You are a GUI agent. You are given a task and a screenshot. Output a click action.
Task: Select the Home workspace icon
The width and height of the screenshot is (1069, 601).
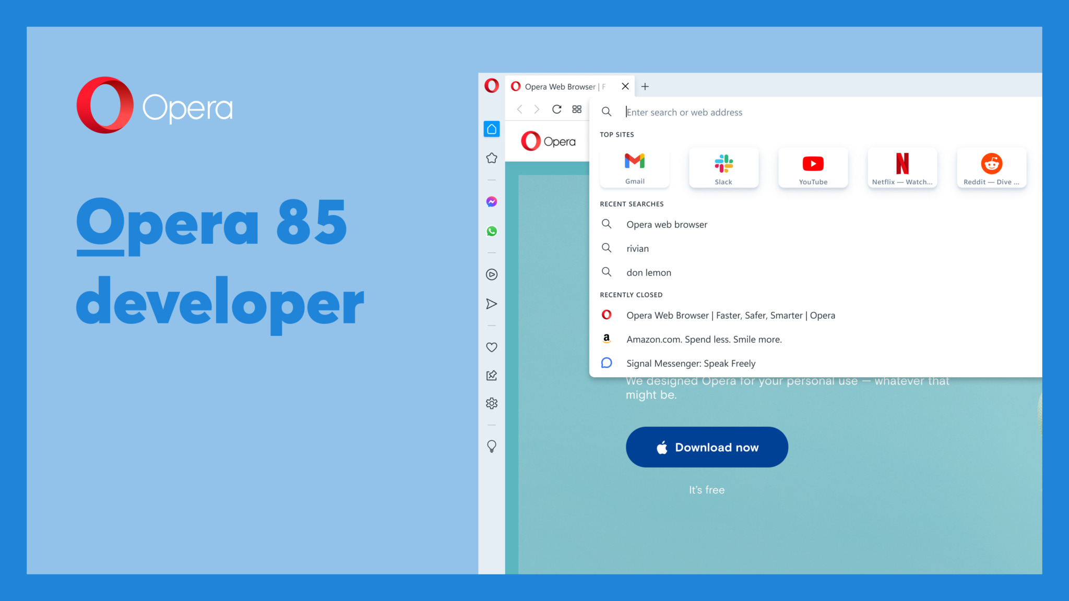[x=491, y=129]
